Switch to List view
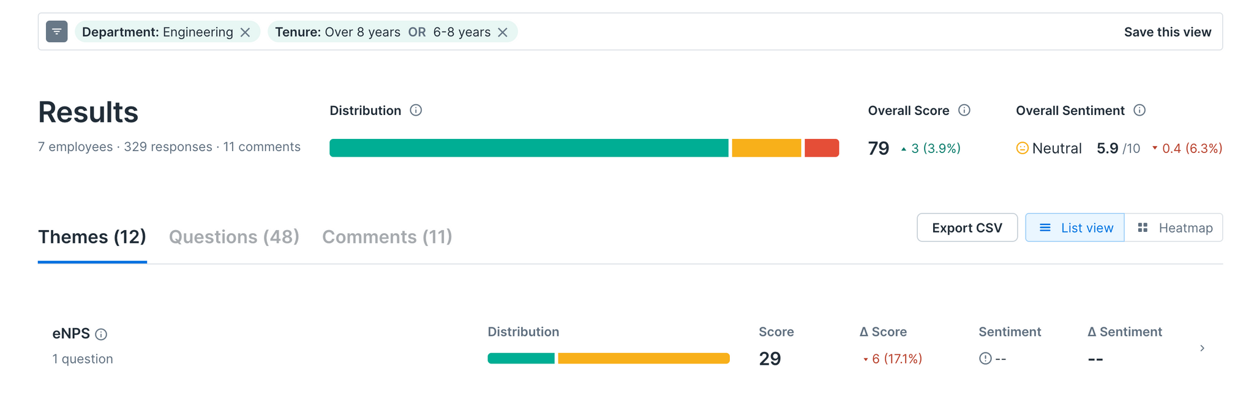Screen dimensions: 1254x410 (x=1075, y=228)
